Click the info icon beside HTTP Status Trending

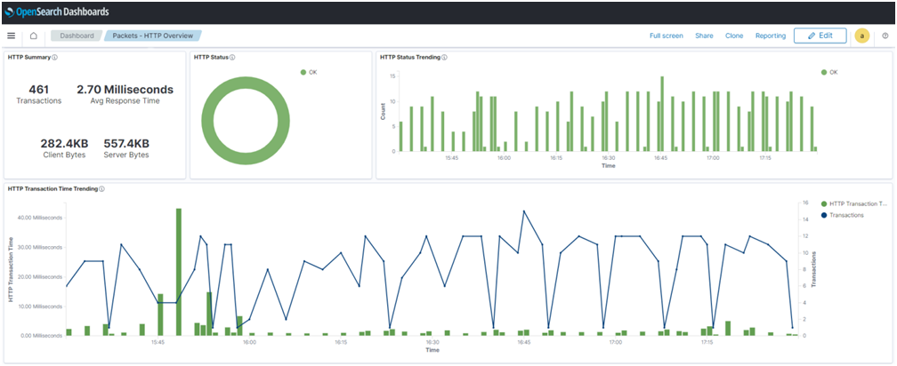pyautogui.click(x=444, y=58)
